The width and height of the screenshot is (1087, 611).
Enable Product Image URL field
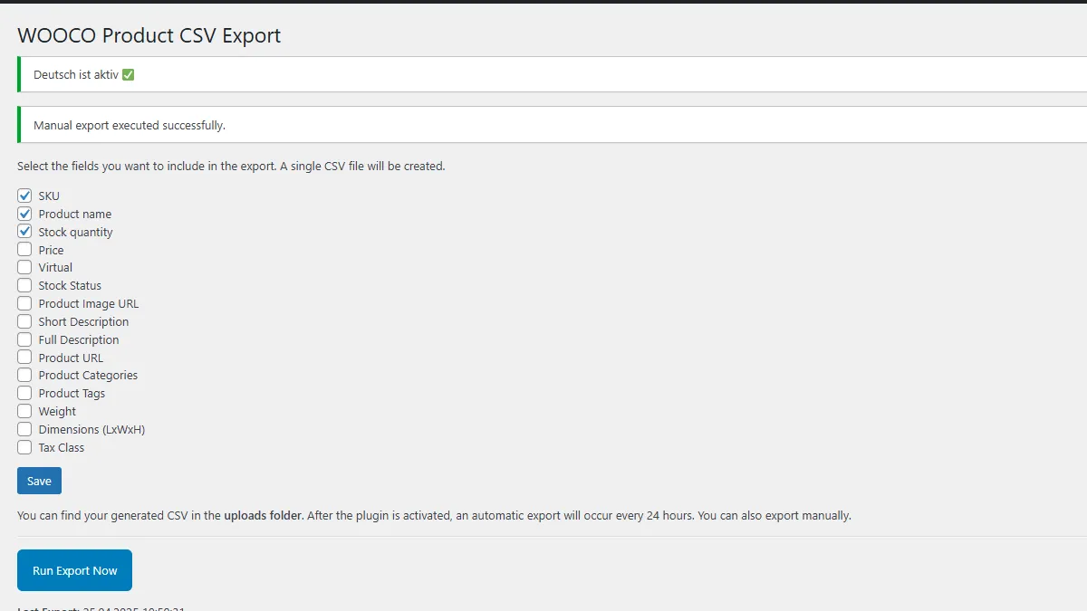[24, 303]
